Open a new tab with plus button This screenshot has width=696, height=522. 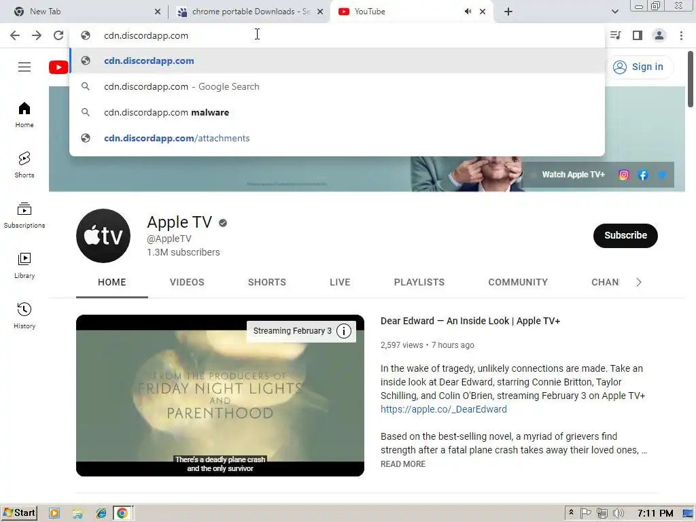pos(508,12)
